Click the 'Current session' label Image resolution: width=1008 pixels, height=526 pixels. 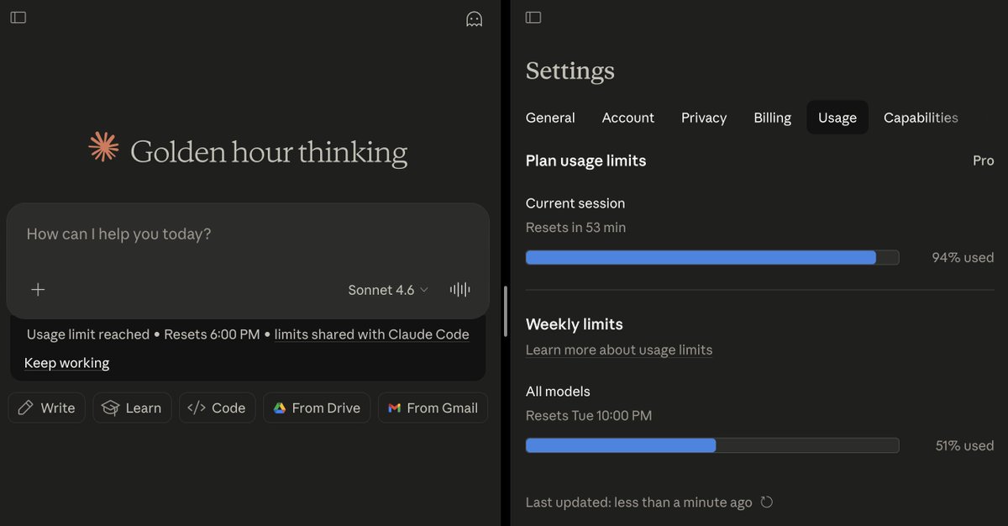[575, 203]
